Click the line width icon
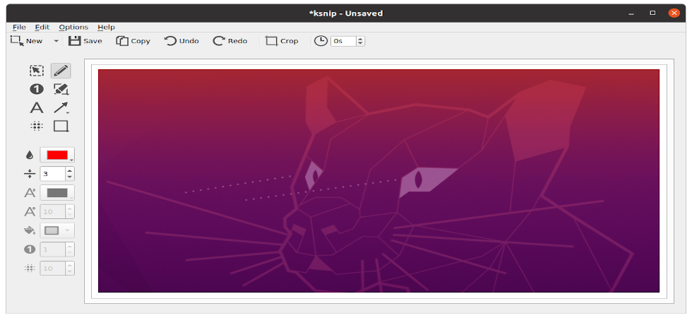This screenshot has width=692, height=318. coord(30,174)
